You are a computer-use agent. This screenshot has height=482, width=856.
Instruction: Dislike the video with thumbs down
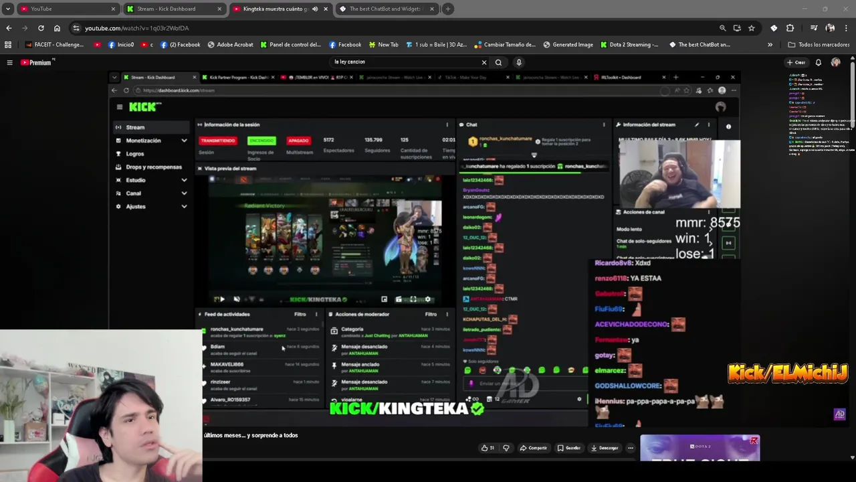[x=506, y=448]
